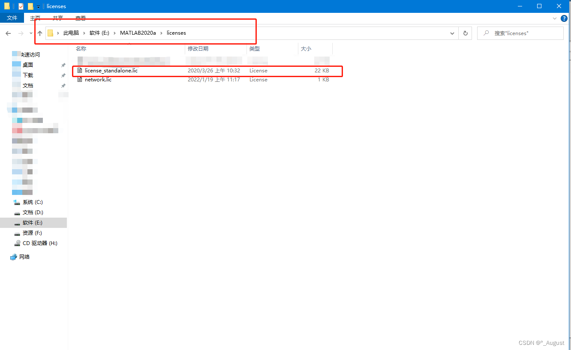Click pin icon next to 文档
This screenshot has width=571, height=350.
point(63,86)
